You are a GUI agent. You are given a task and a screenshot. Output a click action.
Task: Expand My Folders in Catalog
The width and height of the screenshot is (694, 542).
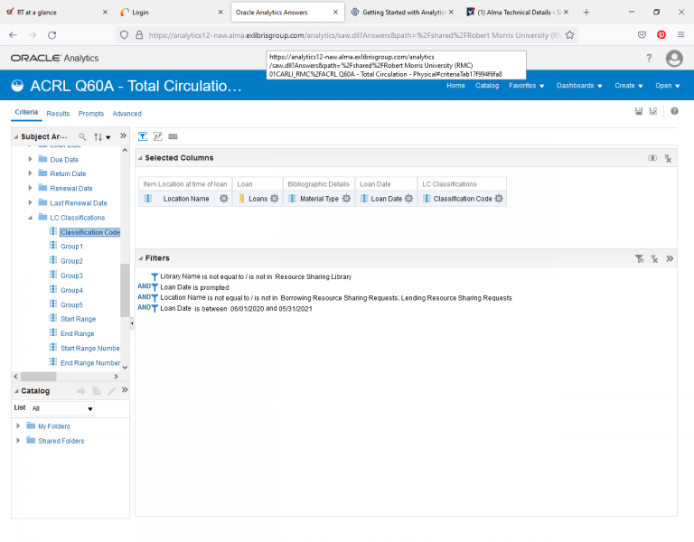18,425
